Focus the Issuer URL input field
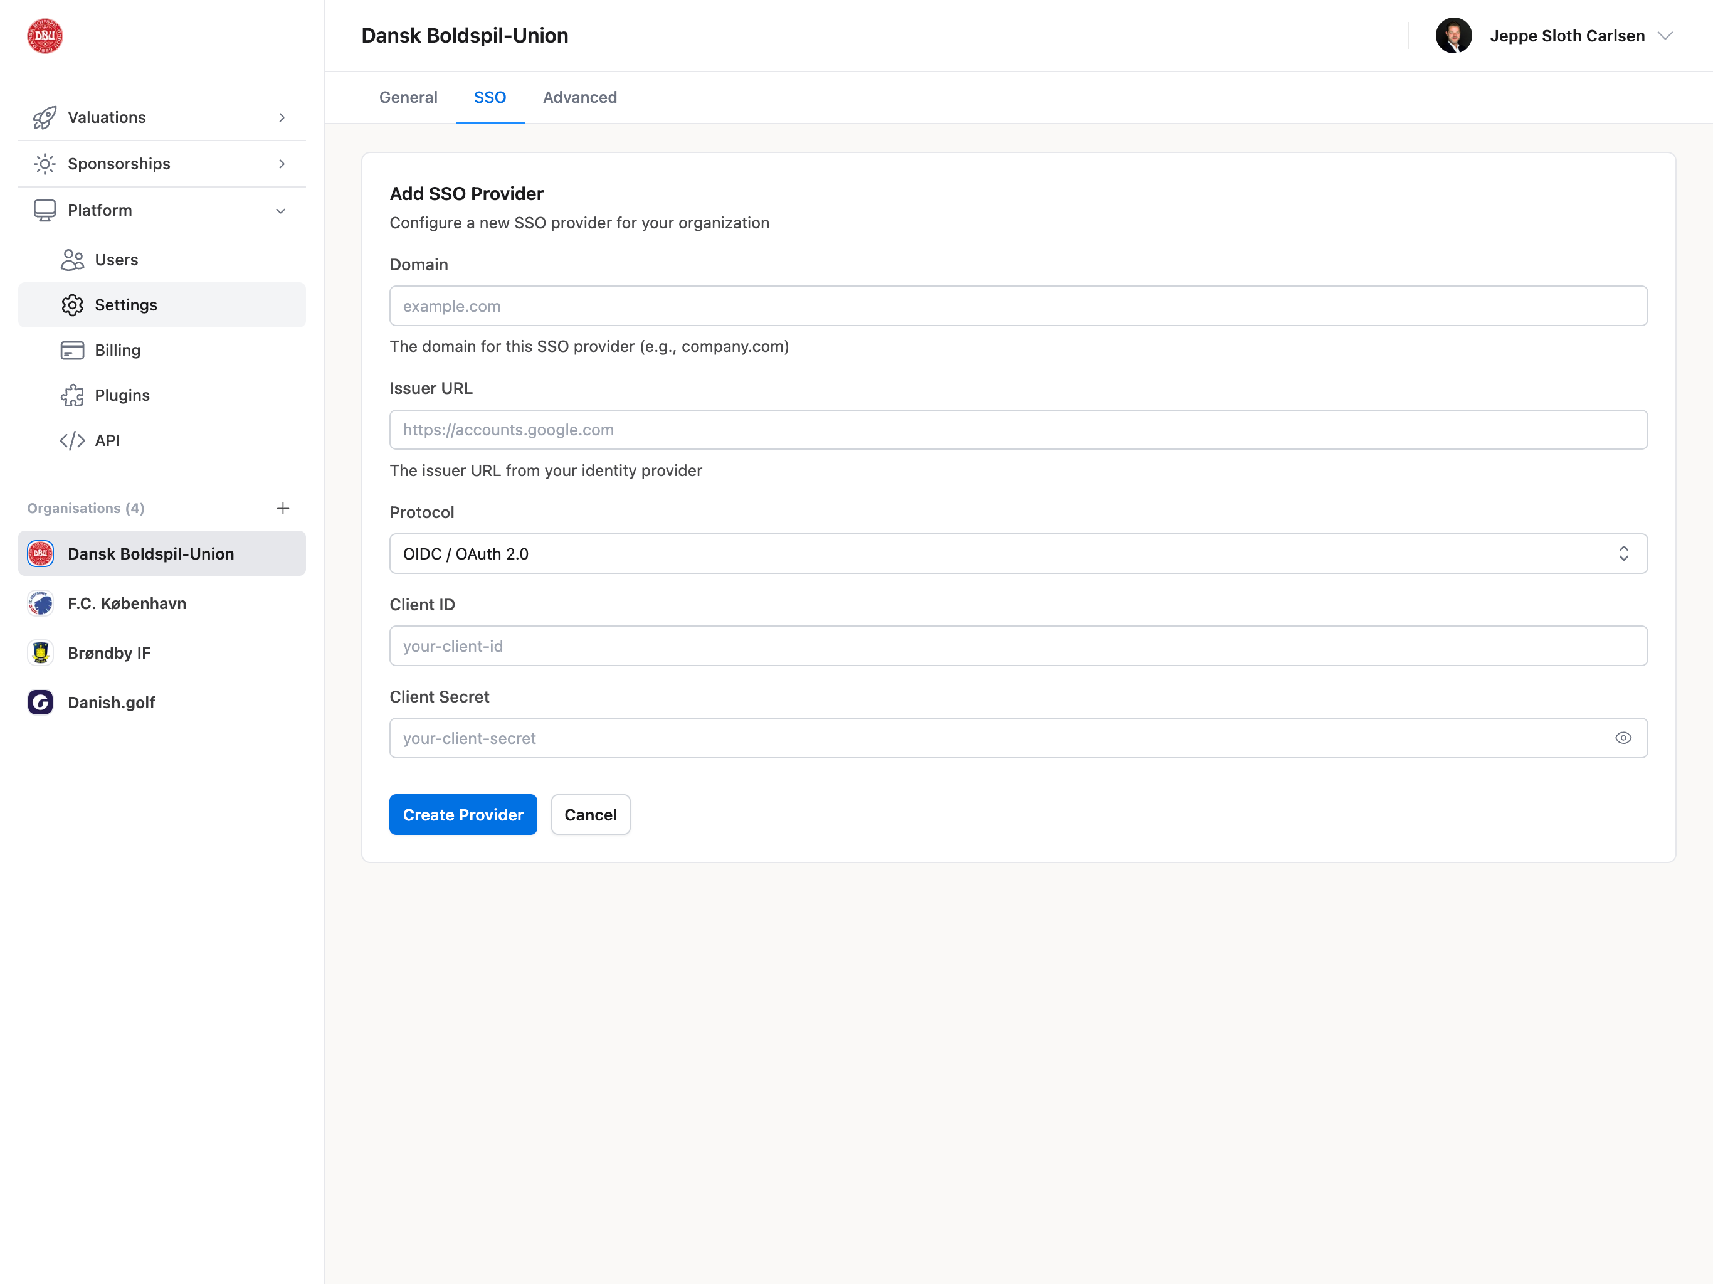Image resolution: width=1713 pixels, height=1284 pixels. click(1018, 429)
